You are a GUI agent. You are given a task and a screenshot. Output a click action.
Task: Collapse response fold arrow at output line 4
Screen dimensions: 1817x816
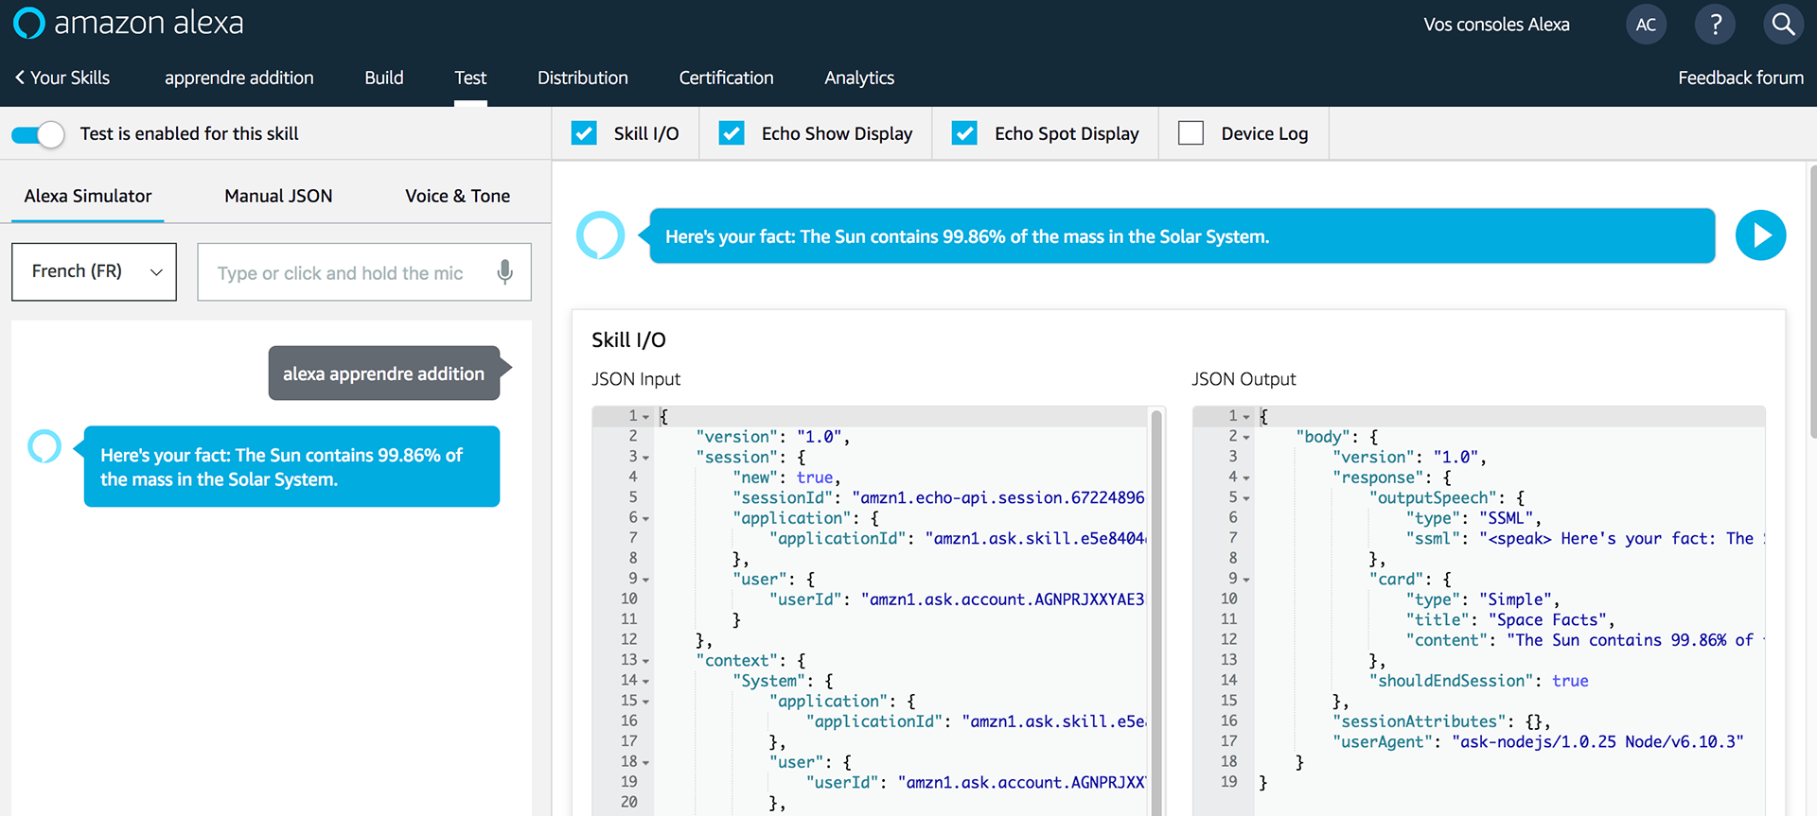[x=1245, y=478]
